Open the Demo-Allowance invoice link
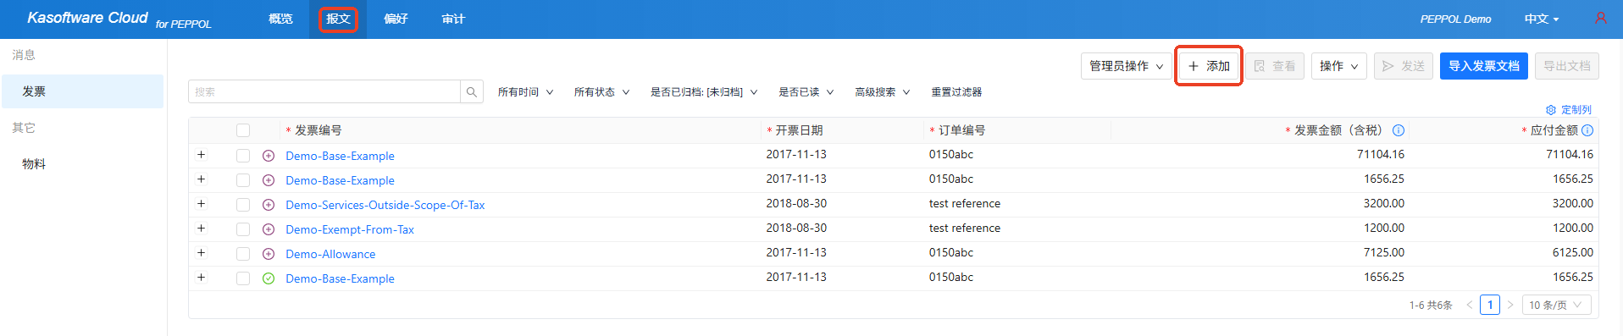 point(330,254)
